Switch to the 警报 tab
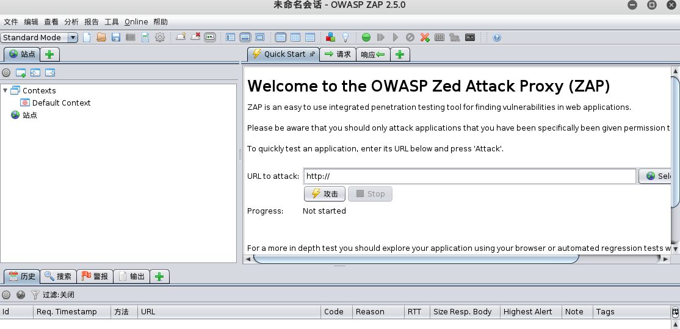The width and height of the screenshot is (680, 329). coord(95,276)
